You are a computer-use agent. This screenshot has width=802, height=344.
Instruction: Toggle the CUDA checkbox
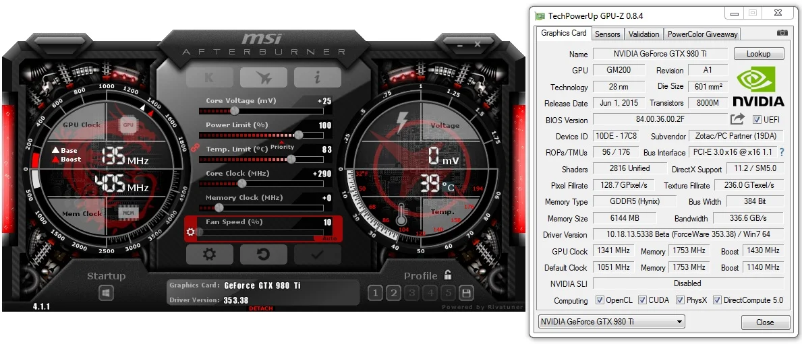(x=642, y=300)
